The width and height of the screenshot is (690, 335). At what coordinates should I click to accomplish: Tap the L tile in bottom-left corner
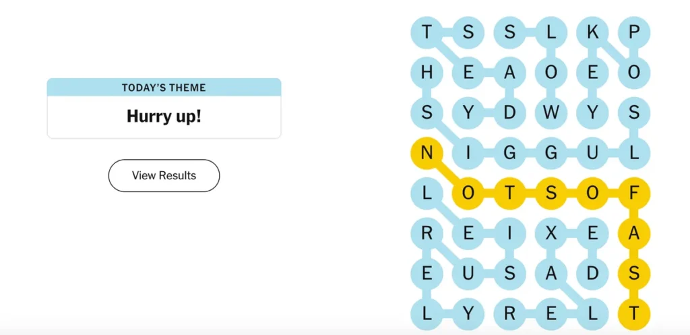(x=427, y=314)
